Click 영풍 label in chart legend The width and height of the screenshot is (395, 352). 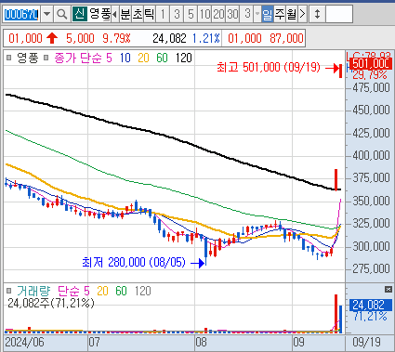click(28, 58)
